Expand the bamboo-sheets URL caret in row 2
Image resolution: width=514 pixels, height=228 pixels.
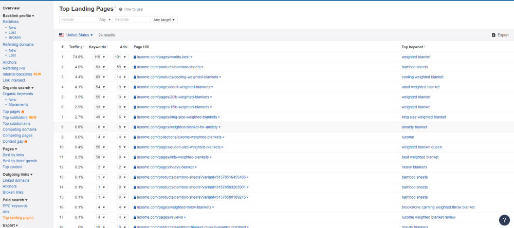tap(203, 67)
